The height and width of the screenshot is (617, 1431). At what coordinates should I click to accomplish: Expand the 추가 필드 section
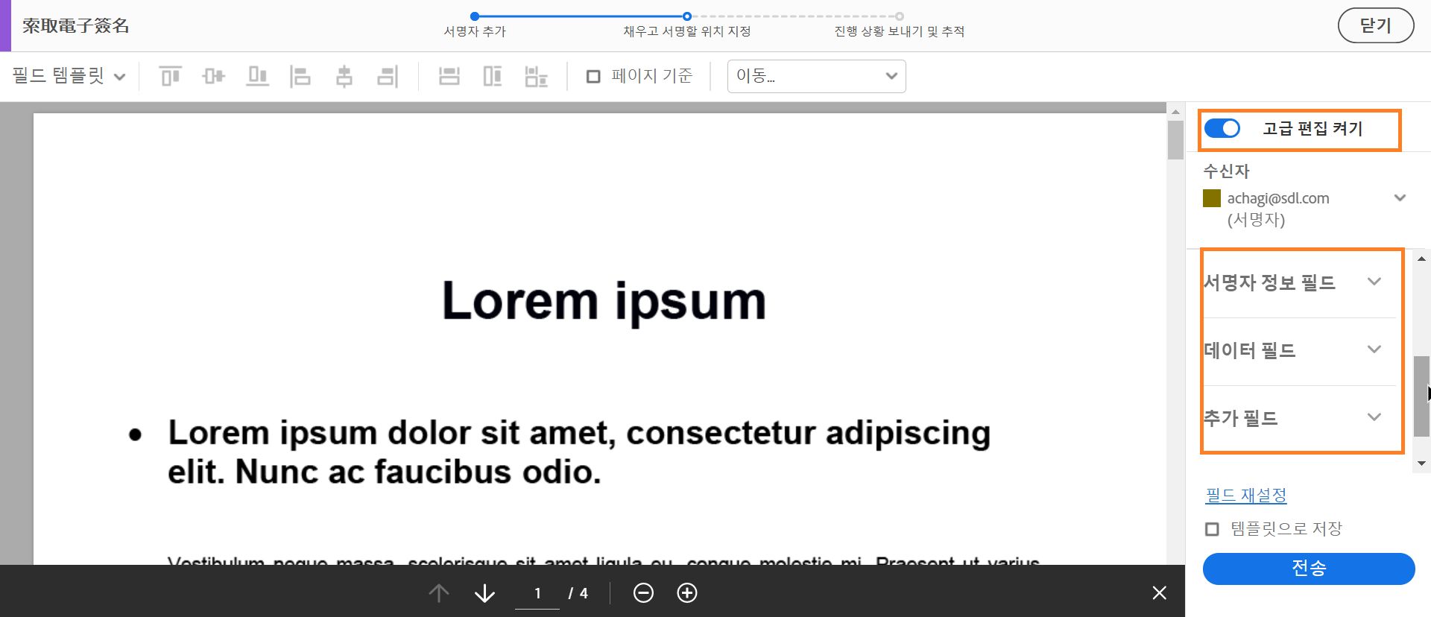pyautogui.click(x=1299, y=418)
